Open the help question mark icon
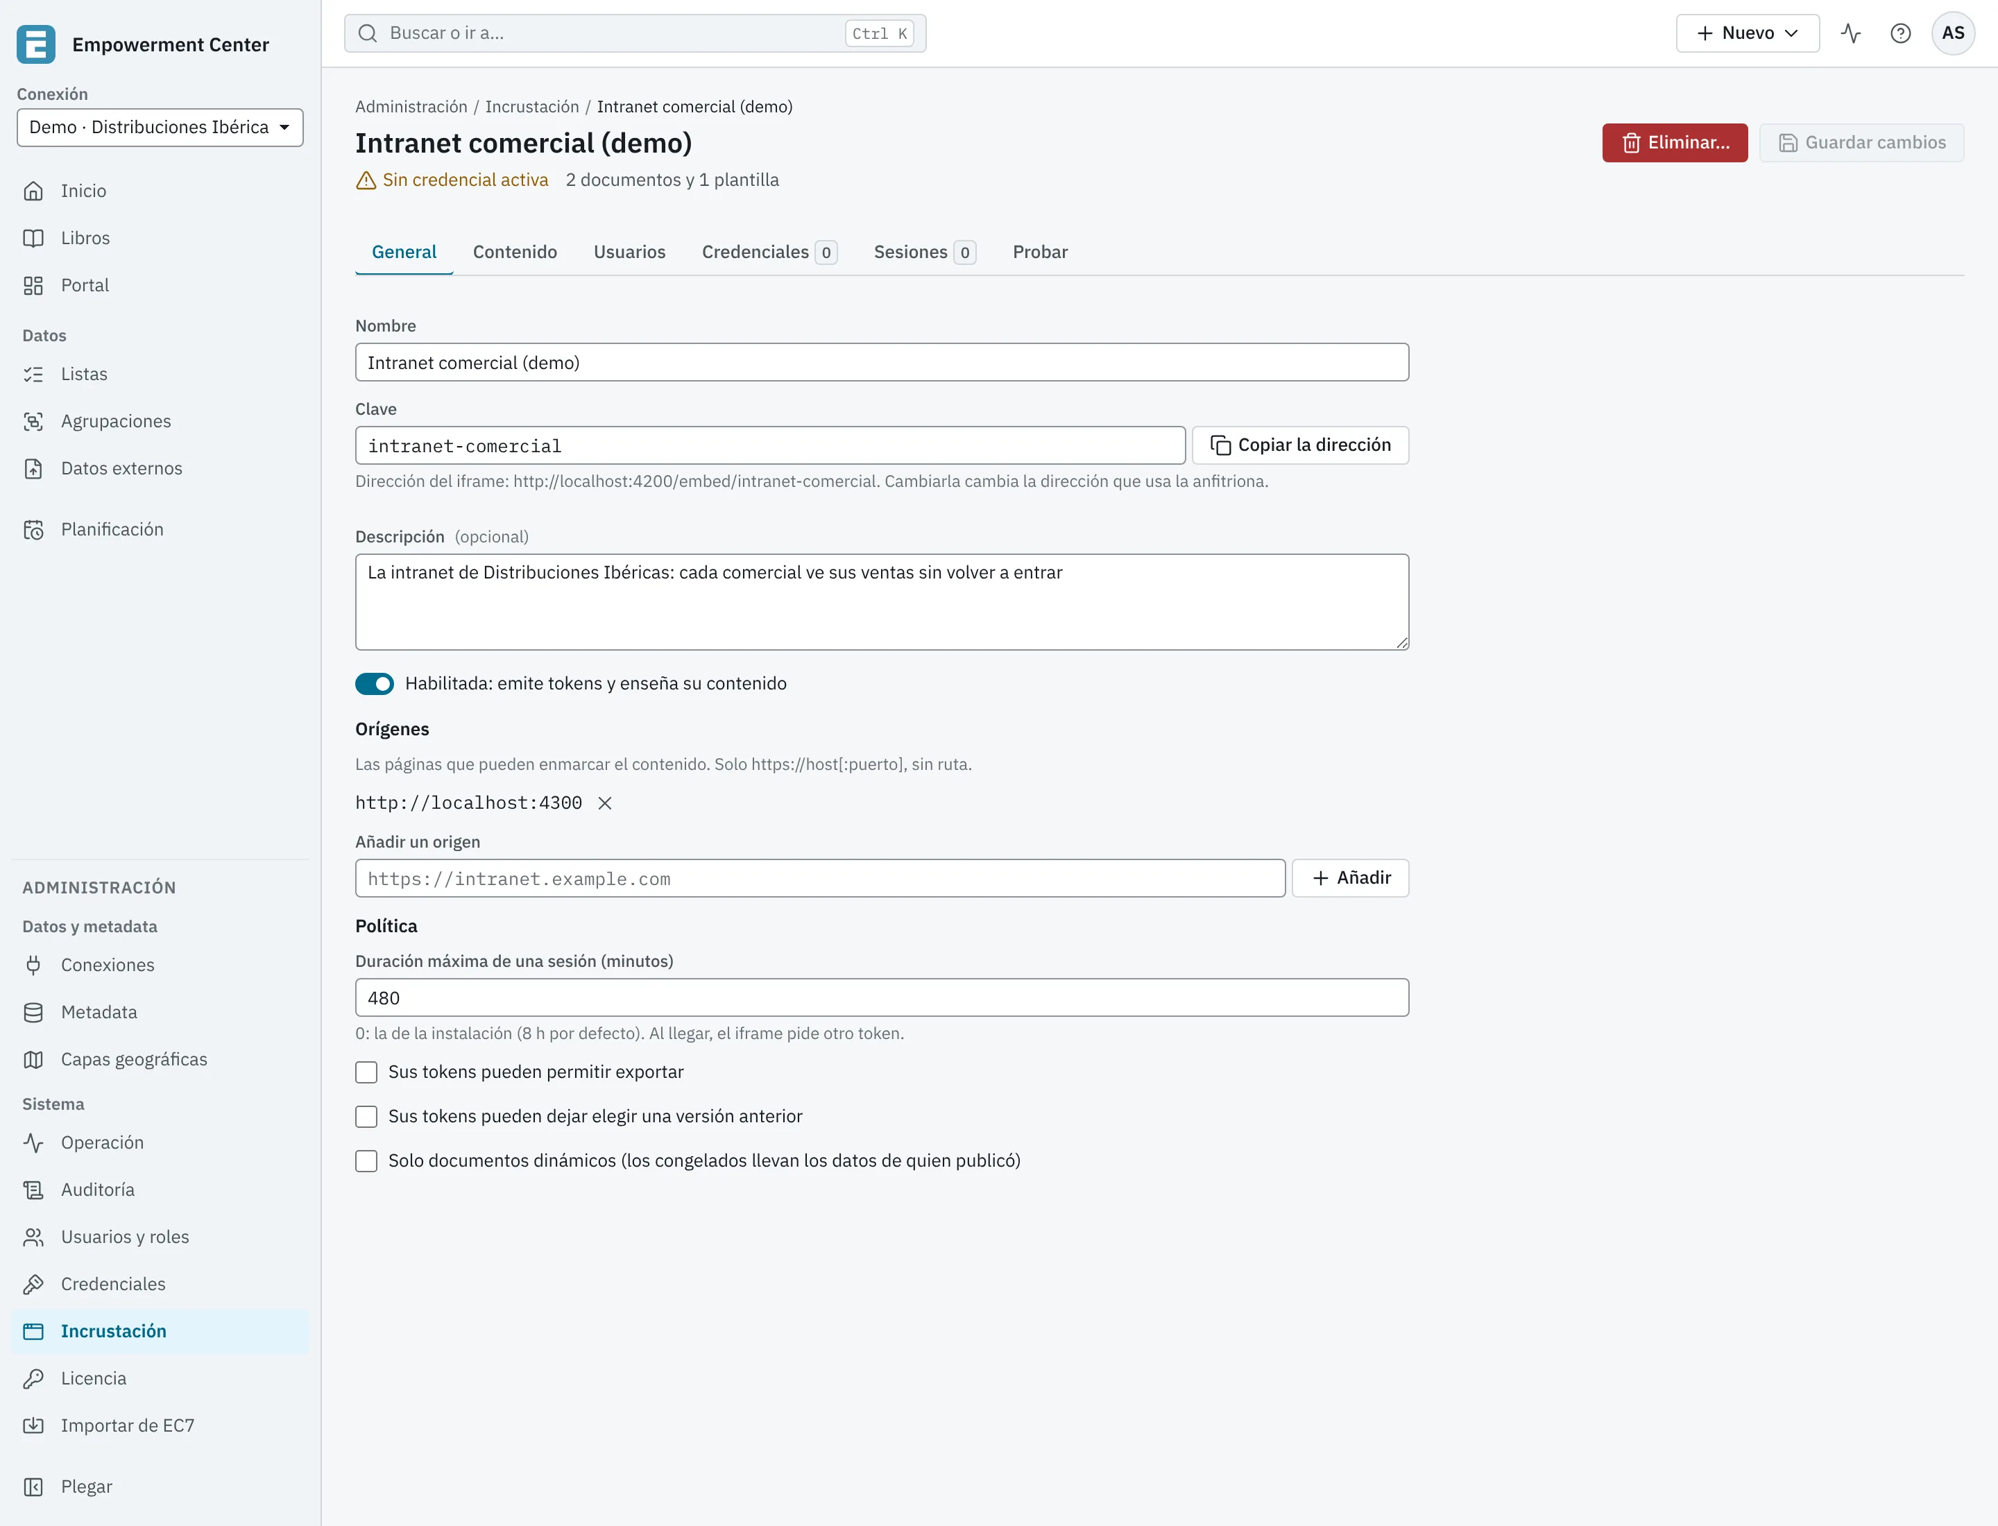 coord(1900,33)
